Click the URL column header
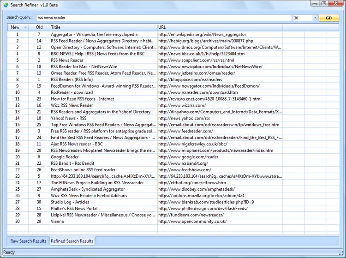 tap(220, 27)
